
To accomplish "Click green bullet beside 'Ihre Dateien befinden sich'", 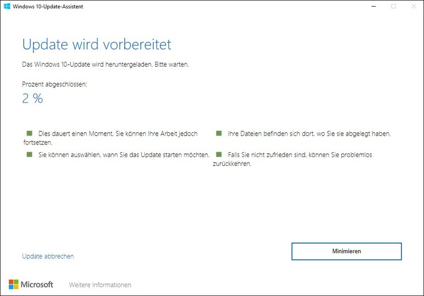I will [219, 133].
